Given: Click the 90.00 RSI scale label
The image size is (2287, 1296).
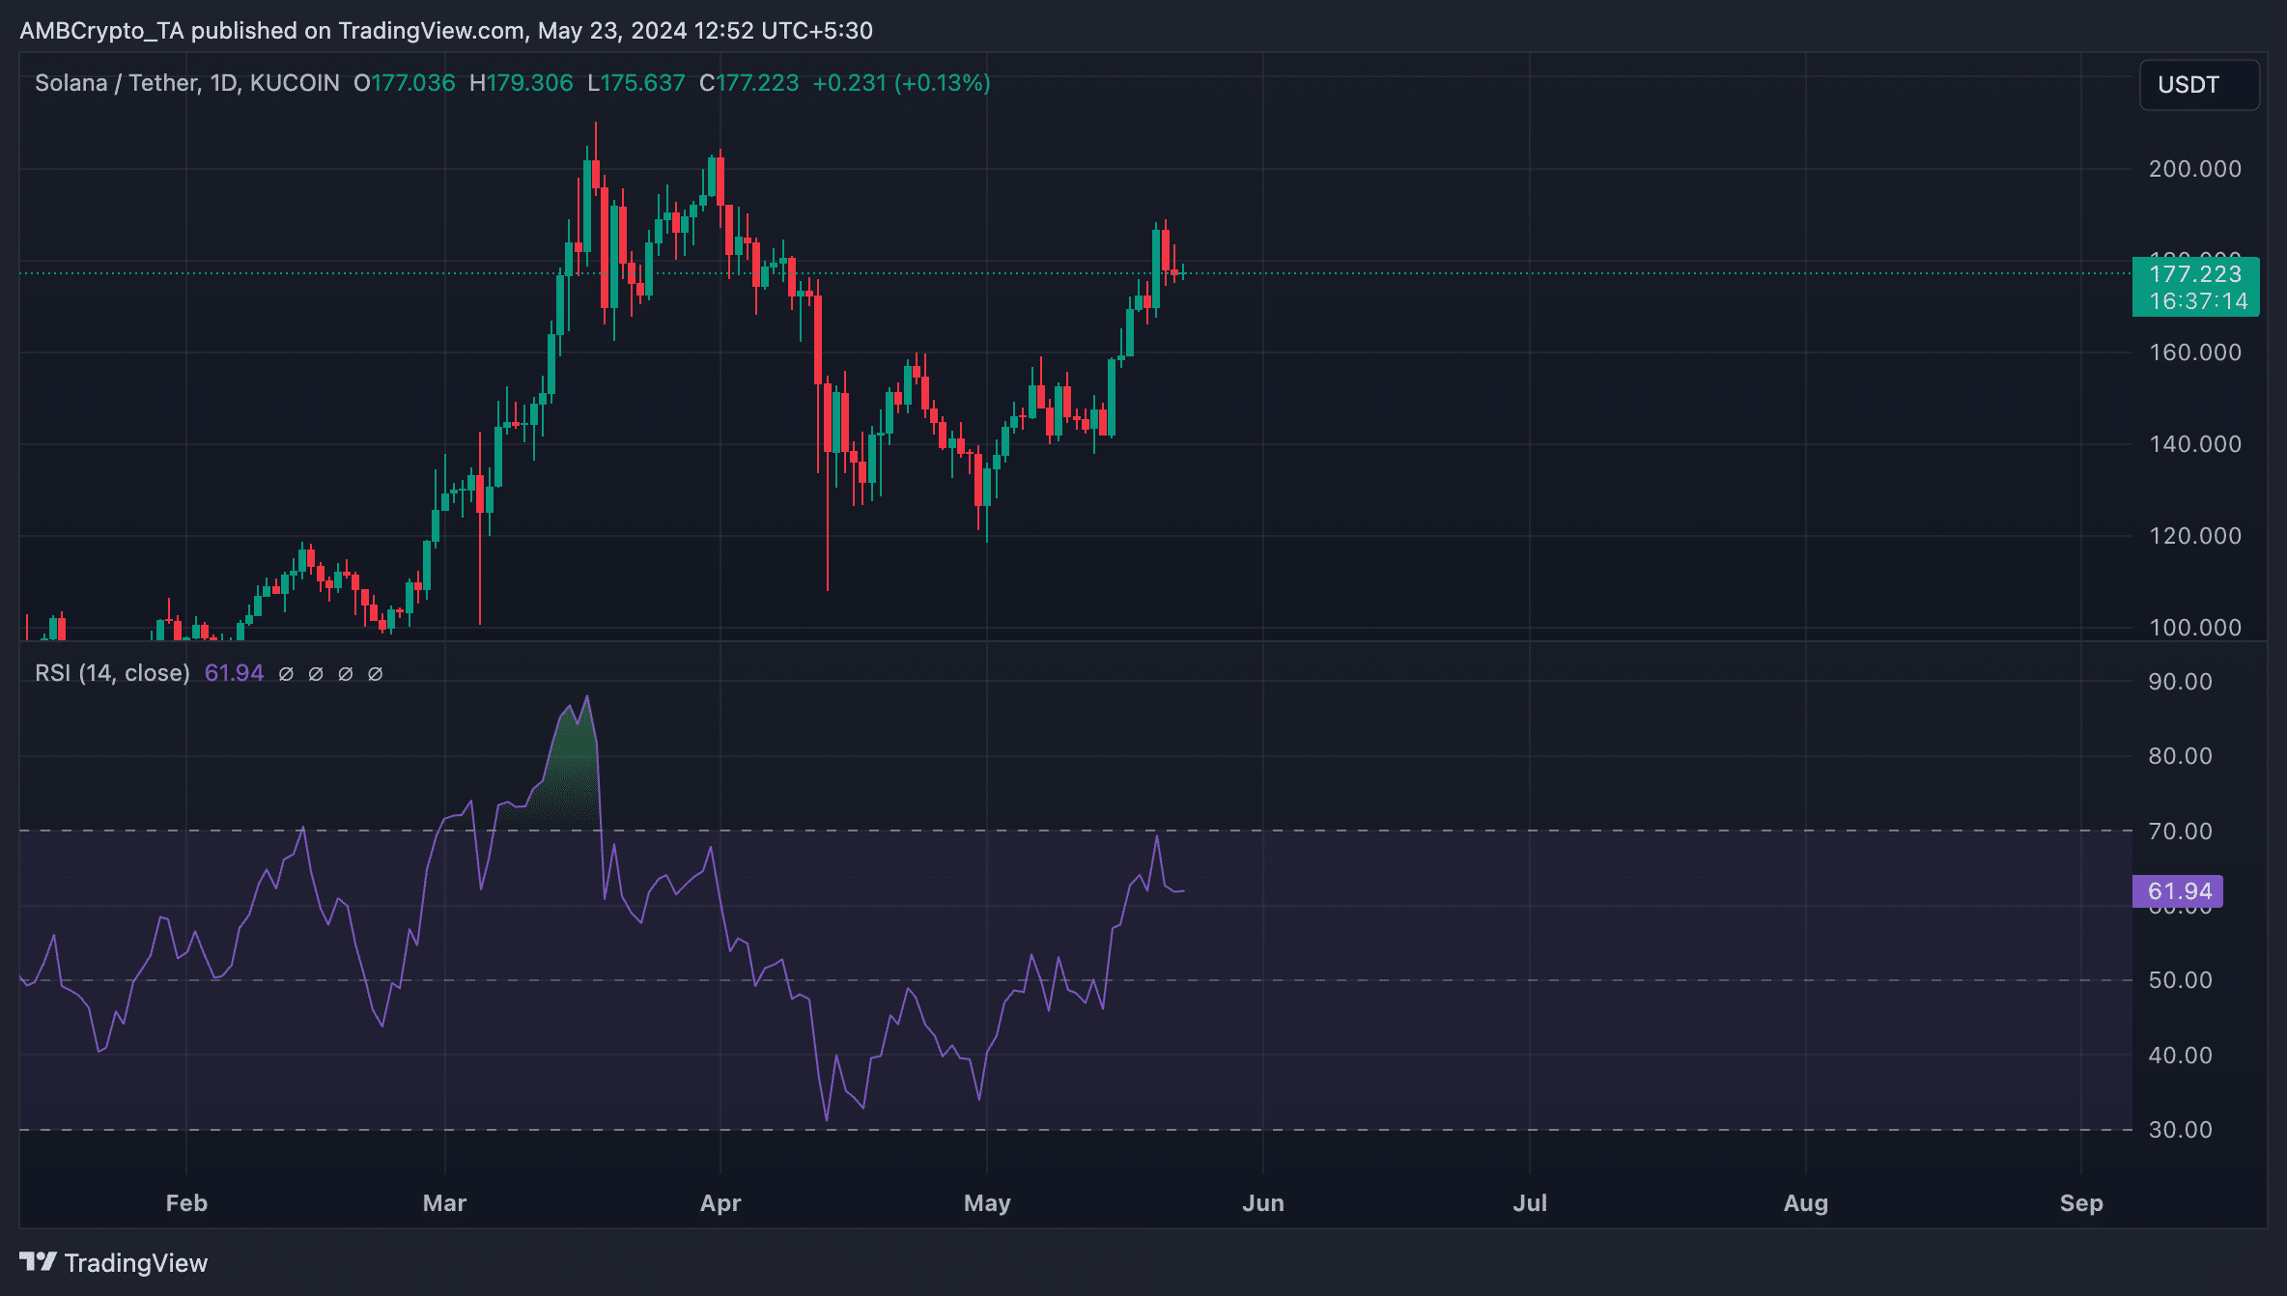Looking at the screenshot, I should pos(2180,682).
